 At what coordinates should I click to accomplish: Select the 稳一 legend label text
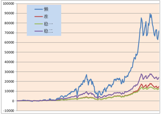pos(48,24)
